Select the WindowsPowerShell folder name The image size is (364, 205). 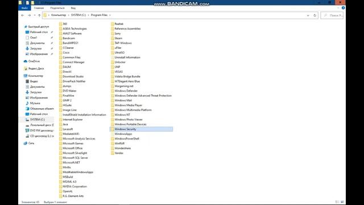(127, 139)
